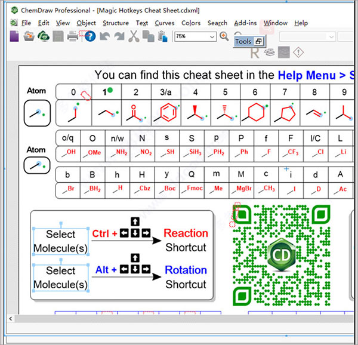
Task: Click the 'Boc' label cell
Action: click(x=167, y=190)
